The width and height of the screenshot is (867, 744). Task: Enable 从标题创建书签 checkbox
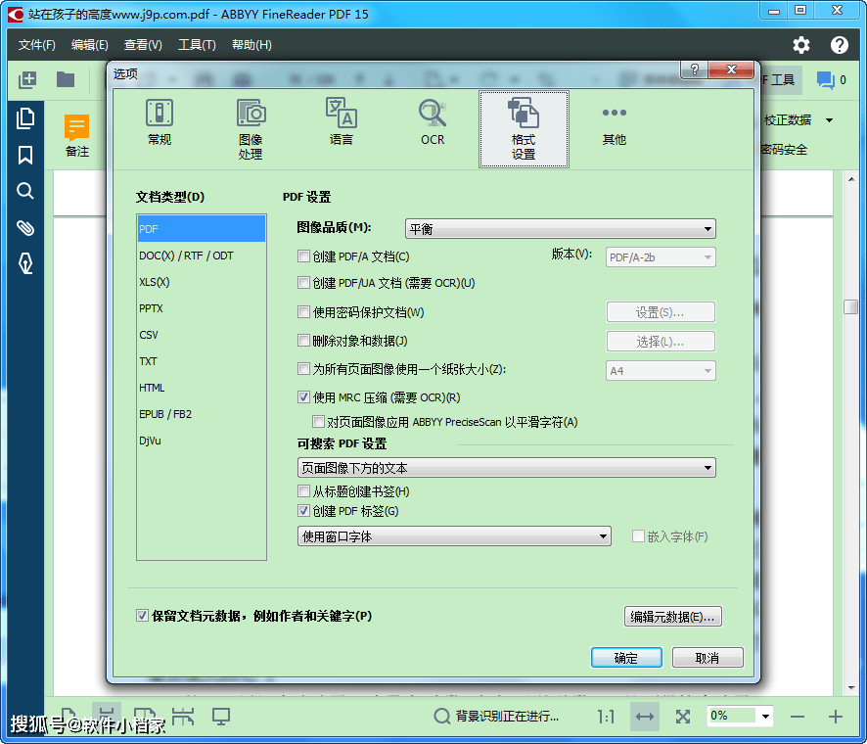[303, 490]
